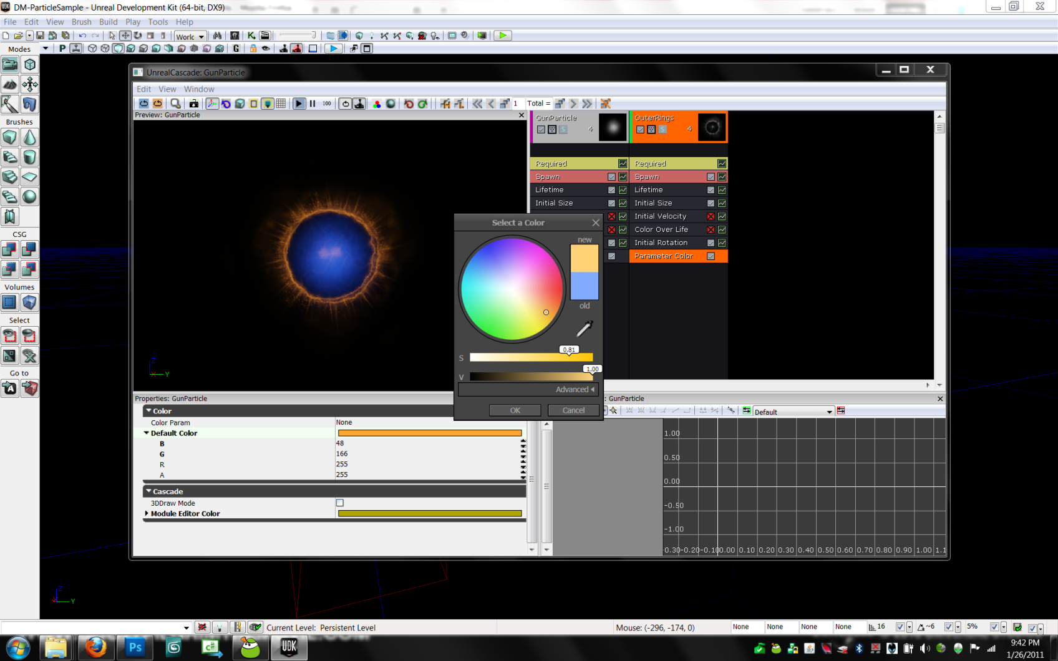
Task: Open the World coordinate system dropdown
Action: [x=190, y=36]
